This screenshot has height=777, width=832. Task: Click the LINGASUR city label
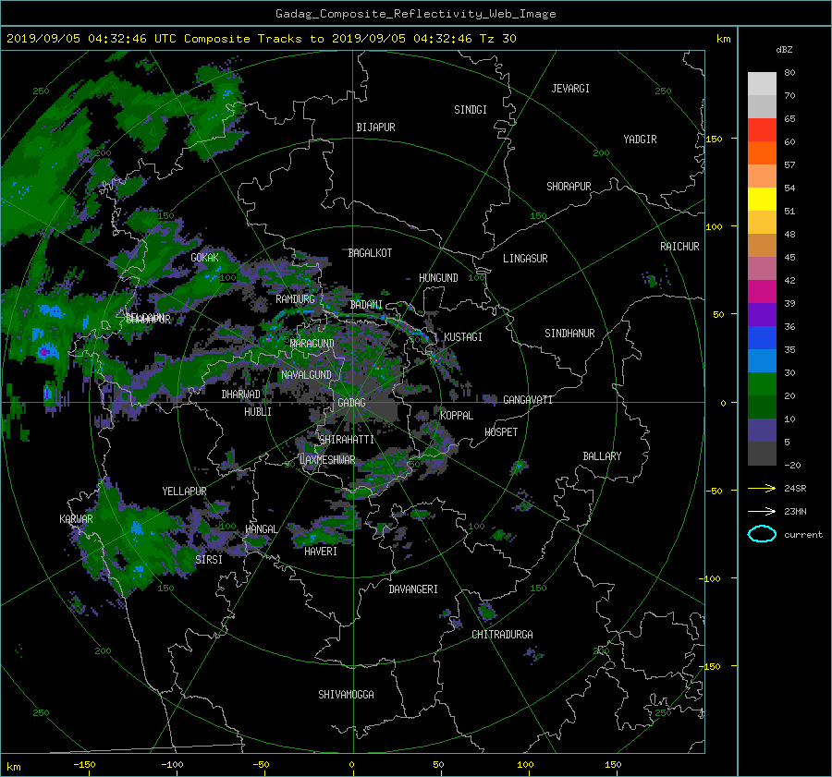(x=525, y=259)
